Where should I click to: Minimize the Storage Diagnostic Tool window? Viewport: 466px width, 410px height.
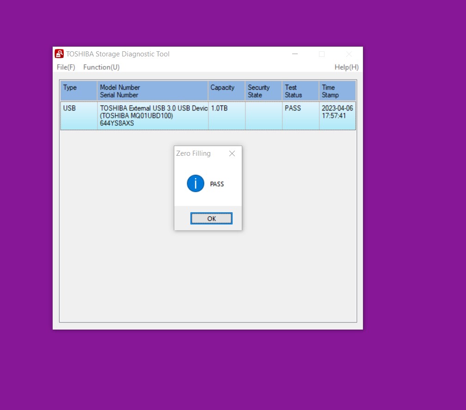pyautogui.click(x=295, y=54)
